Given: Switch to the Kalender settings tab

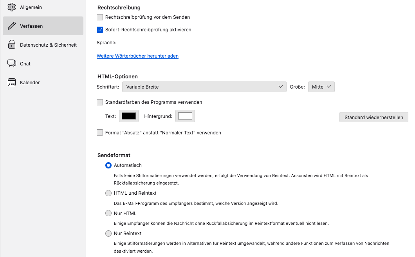Looking at the screenshot, I should (x=43, y=82).
